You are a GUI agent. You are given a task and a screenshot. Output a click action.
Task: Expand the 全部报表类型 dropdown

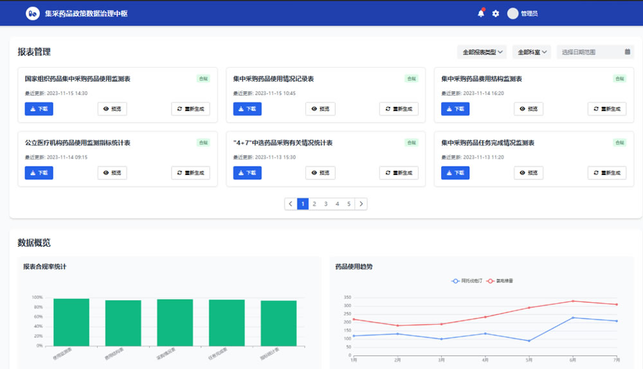click(x=482, y=52)
